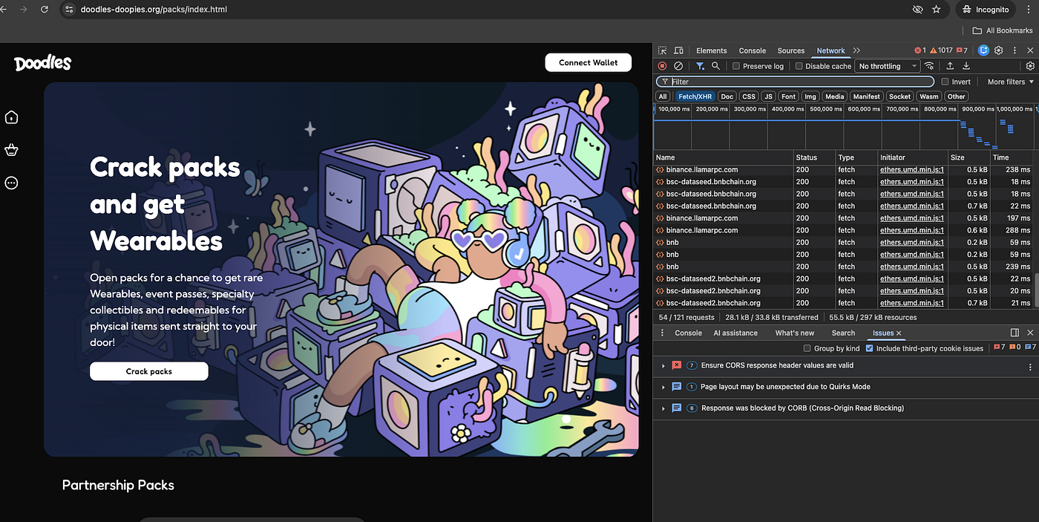1039x522 pixels.
Task: Open the Search drawer tab
Action: (x=843, y=333)
